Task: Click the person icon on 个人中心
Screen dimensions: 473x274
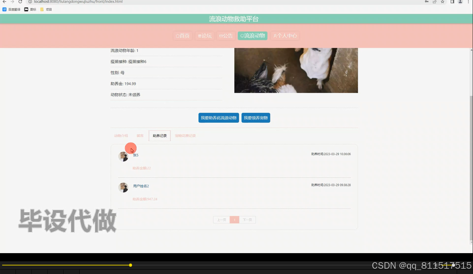Action: (x=275, y=36)
